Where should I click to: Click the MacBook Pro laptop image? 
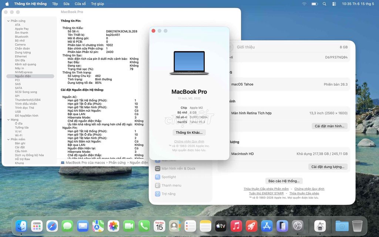click(189, 63)
